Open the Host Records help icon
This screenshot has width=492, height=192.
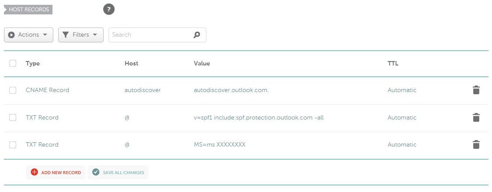(x=109, y=9)
